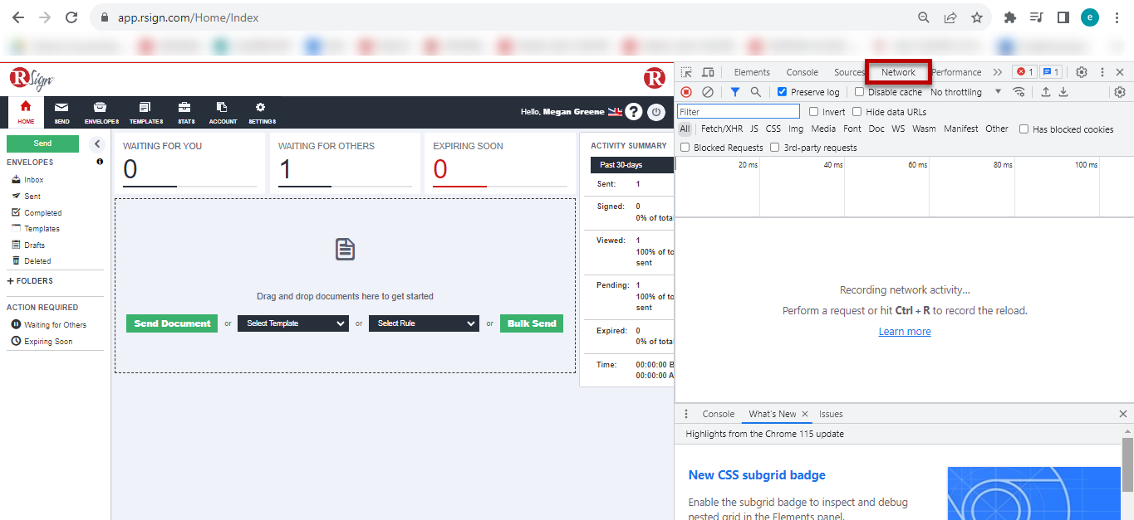Image resolution: width=1134 pixels, height=520 pixels.
Task: Open the Settings icon in the RSign navbar
Action: tap(261, 111)
